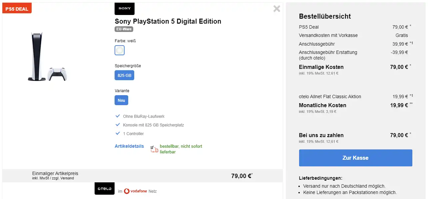Click the PlayStation 5 product image

[47, 57]
